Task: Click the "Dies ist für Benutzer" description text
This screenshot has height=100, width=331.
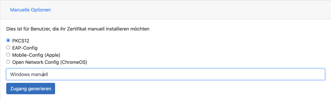Action: 78,29
